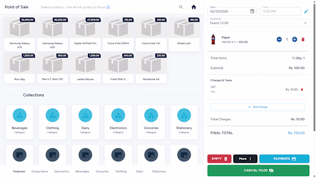
Task: Open the PAYMENTS button
Action: (x=284, y=159)
